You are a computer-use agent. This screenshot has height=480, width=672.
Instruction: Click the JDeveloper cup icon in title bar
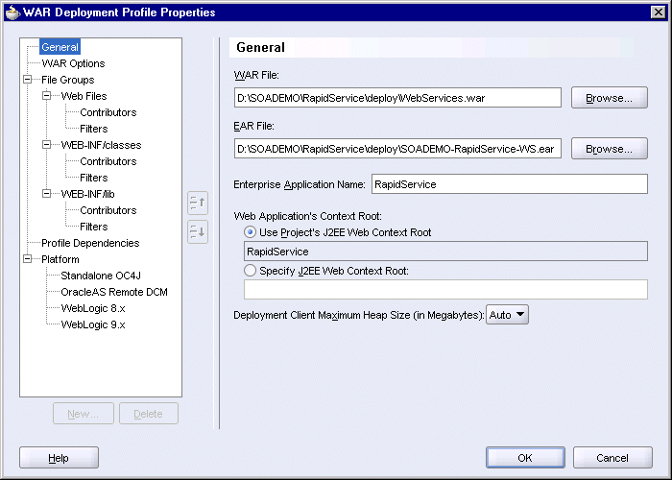pyautogui.click(x=12, y=12)
